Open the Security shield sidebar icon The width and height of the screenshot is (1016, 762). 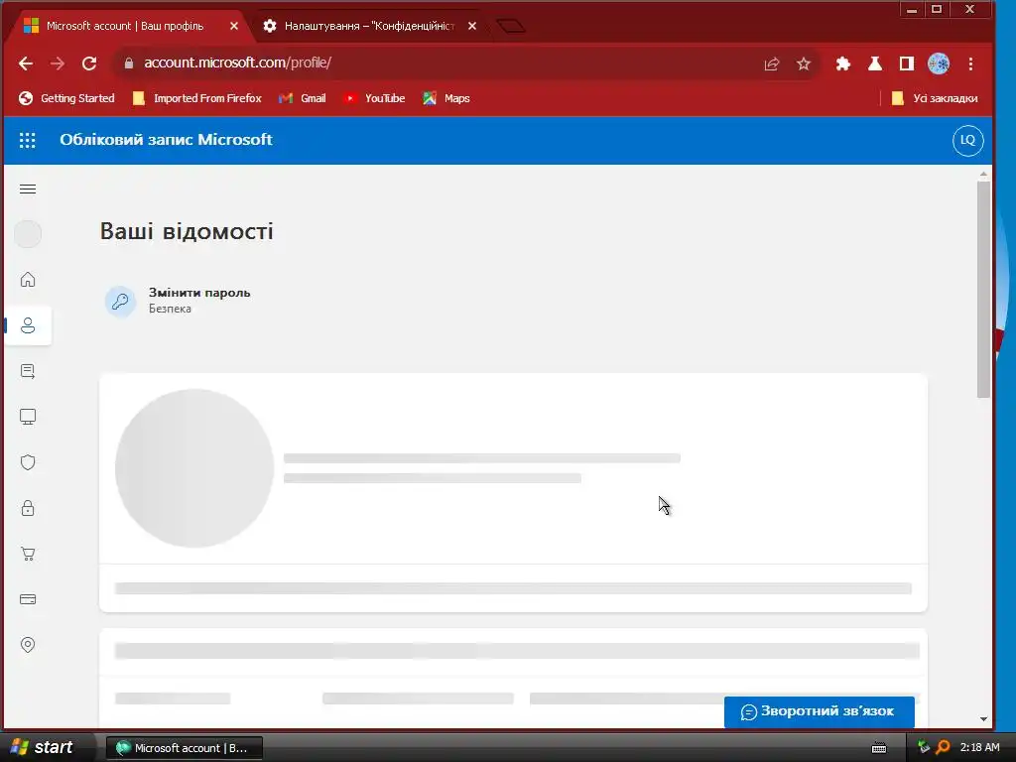click(28, 462)
